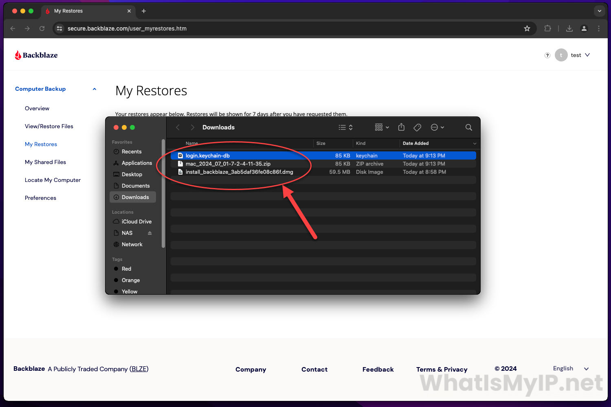Screen dimensions: 611x407
Task: Open Finder action ellipsis menu
Action: point(437,127)
